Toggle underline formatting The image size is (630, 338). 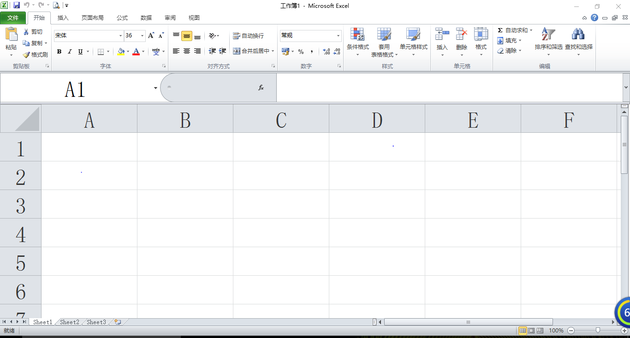[x=81, y=52]
